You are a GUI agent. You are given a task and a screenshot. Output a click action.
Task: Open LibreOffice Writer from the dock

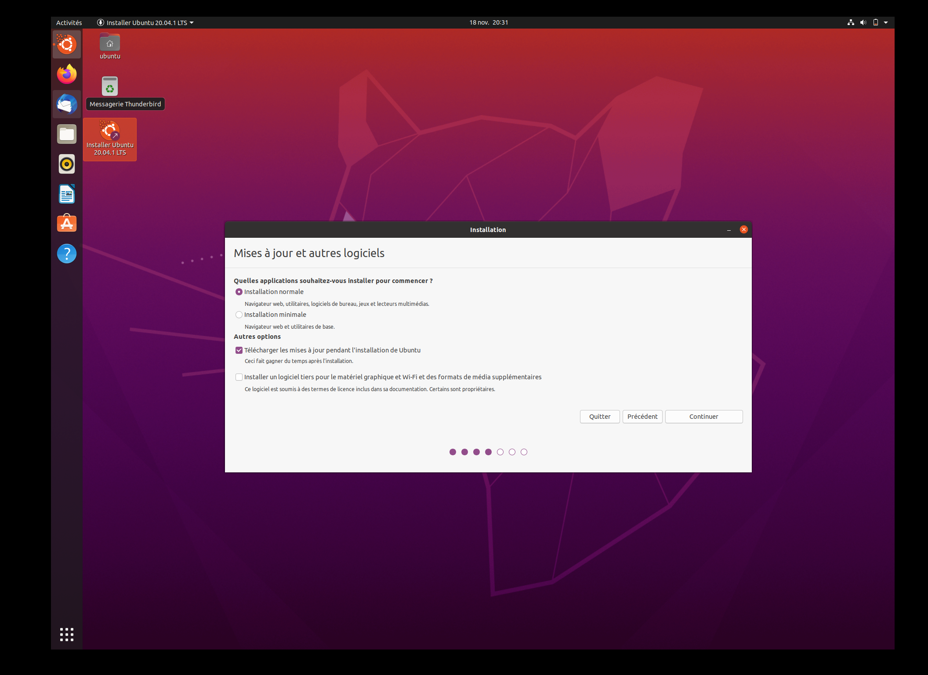67,194
